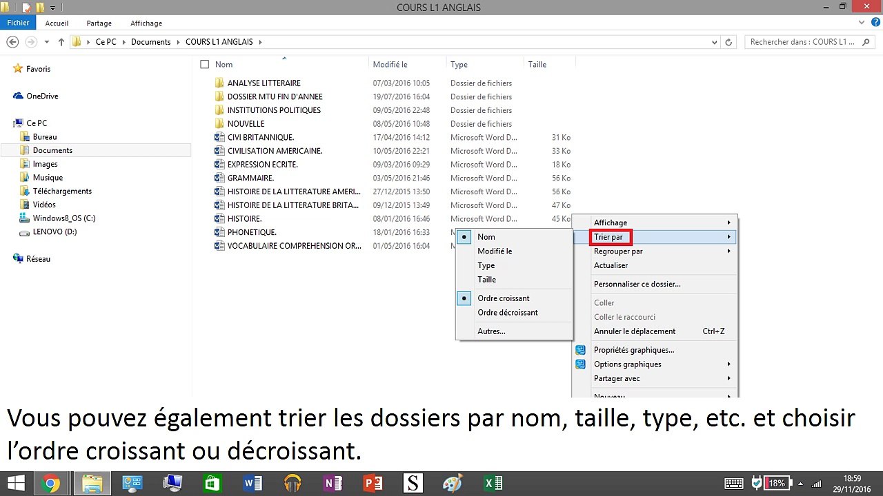
Task: Open the on-screen keyboard tray icon
Action: [x=734, y=484]
